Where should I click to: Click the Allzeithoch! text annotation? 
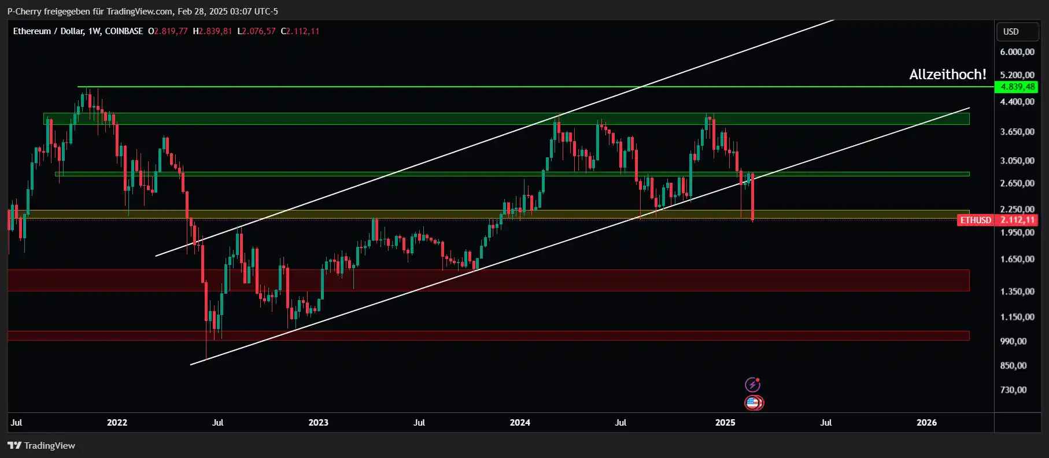pos(947,75)
